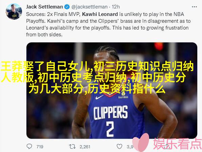Click the Nike swoosh on the jersey
This screenshot has width=202, height=152.
[x=99, y=97]
